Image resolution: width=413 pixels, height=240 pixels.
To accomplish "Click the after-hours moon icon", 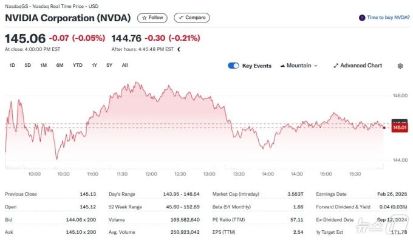I will [179, 49].
